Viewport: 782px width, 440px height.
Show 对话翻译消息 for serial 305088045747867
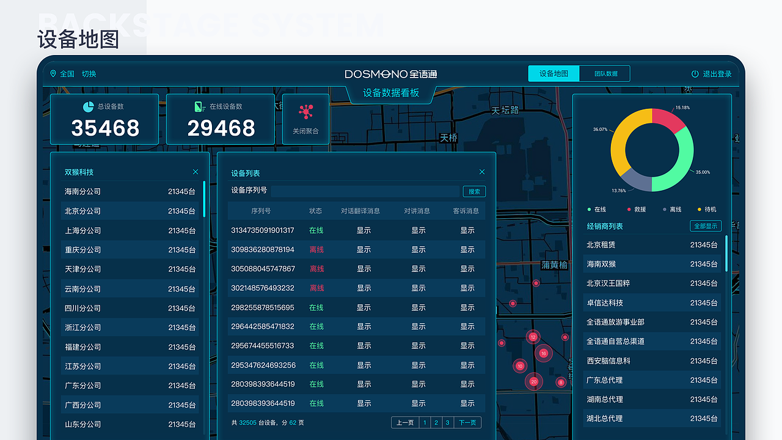[364, 269]
